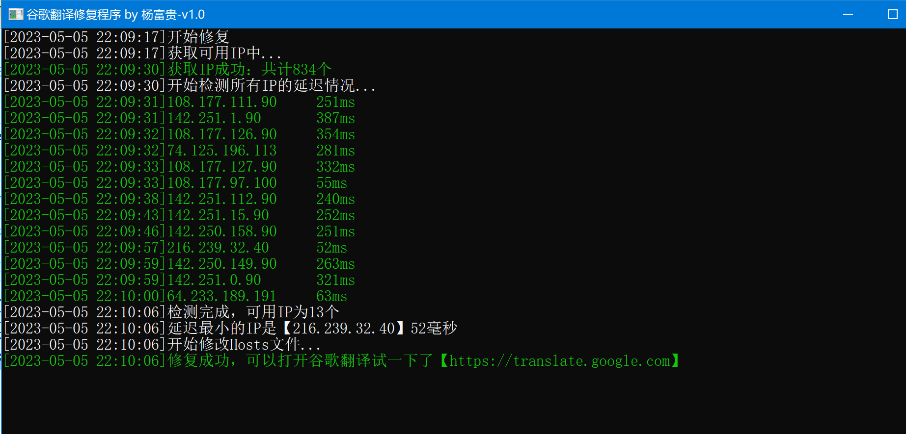Click the 63ms latency value
The height and width of the screenshot is (434, 906).
coord(331,296)
